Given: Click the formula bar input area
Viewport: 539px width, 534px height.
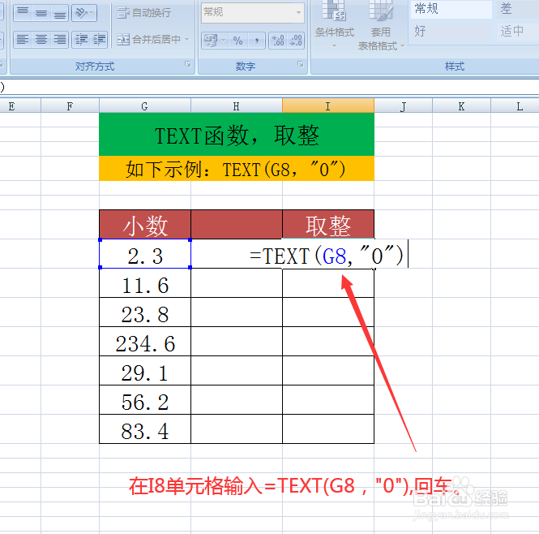Looking at the screenshot, I should [269, 87].
